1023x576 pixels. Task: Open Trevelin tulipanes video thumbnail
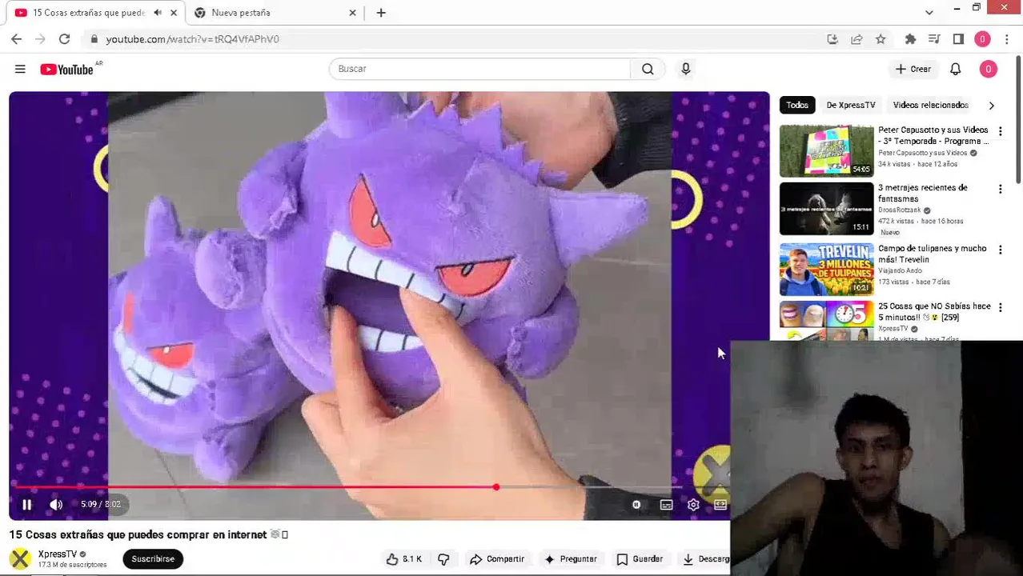(x=827, y=270)
